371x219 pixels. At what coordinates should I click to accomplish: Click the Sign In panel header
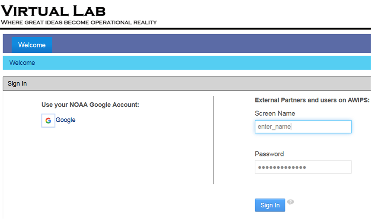click(x=187, y=83)
